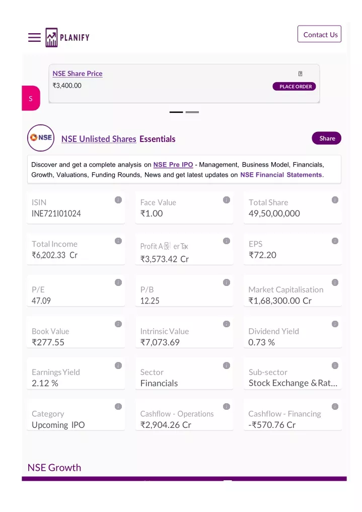
Task: Click the ₹3,400.00 share price
Action: (x=67, y=86)
